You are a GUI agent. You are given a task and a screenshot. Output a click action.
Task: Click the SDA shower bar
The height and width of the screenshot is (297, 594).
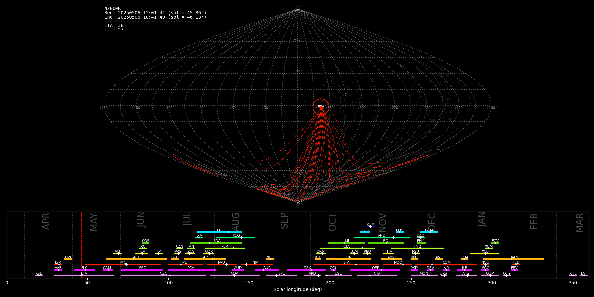216,243
